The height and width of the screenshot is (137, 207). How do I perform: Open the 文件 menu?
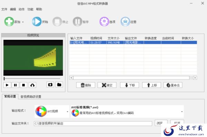click(x=4, y=9)
